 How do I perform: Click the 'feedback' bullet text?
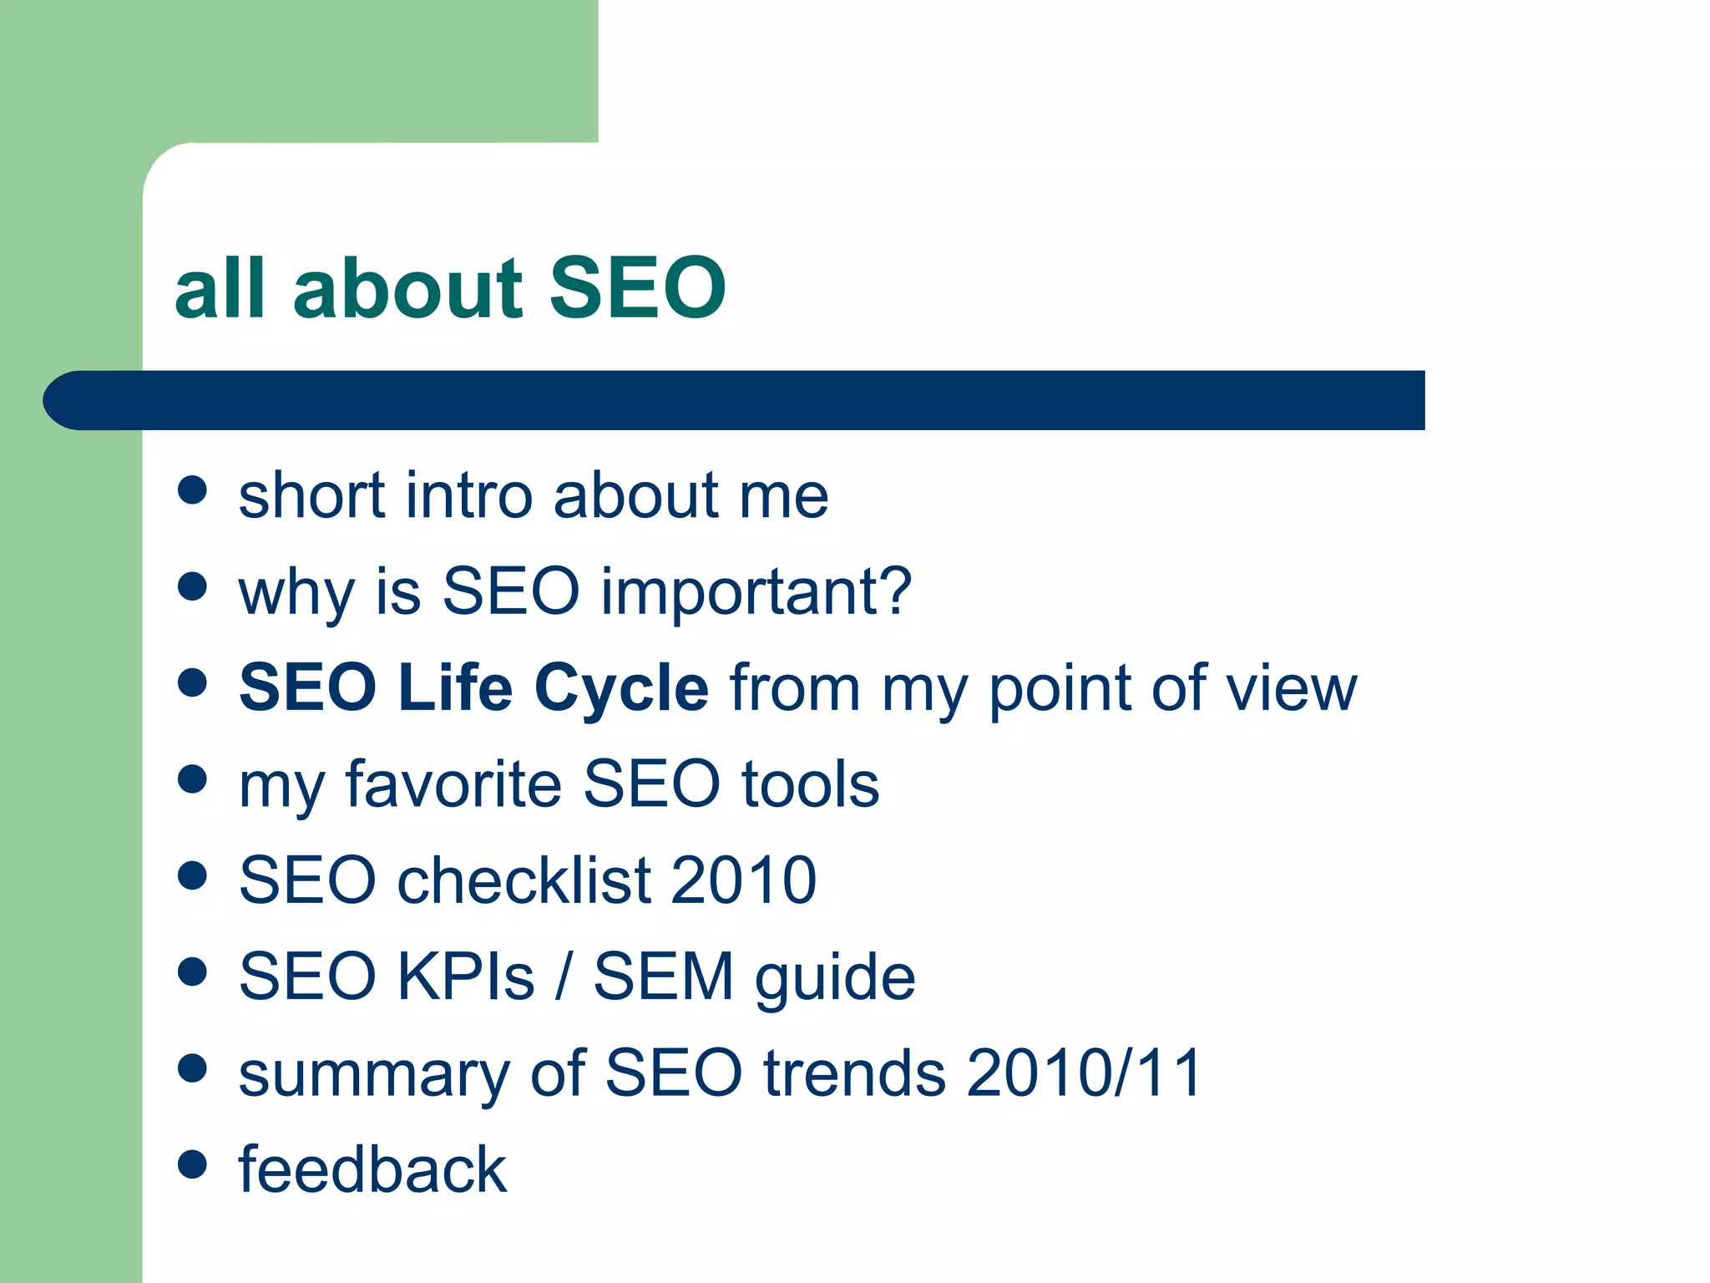coord(372,1169)
